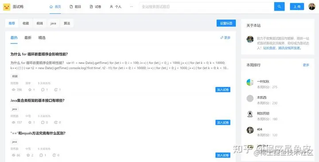Viewport: 319px width, 162px height.
Task: Select the 收藏 tag filter
Action: pyautogui.click(x=26, y=23)
